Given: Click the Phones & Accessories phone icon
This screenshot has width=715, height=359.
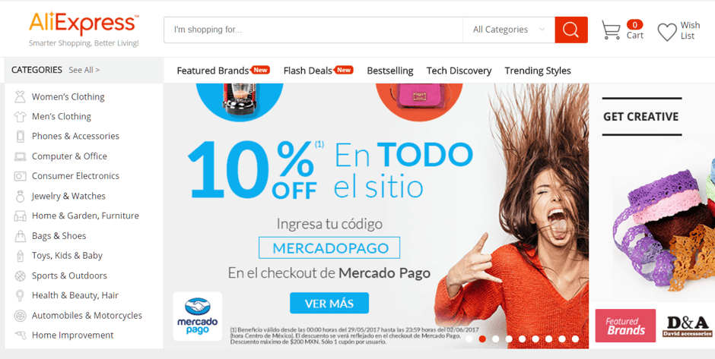Looking at the screenshot, I should coord(20,136).
